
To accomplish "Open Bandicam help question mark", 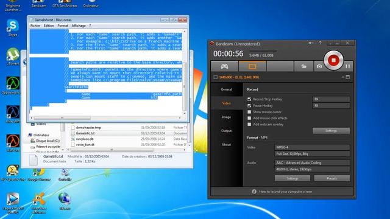I will (x=321, y=43).
